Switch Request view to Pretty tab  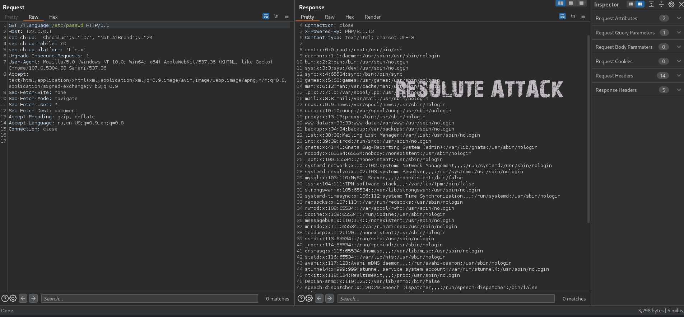(11, 17)
